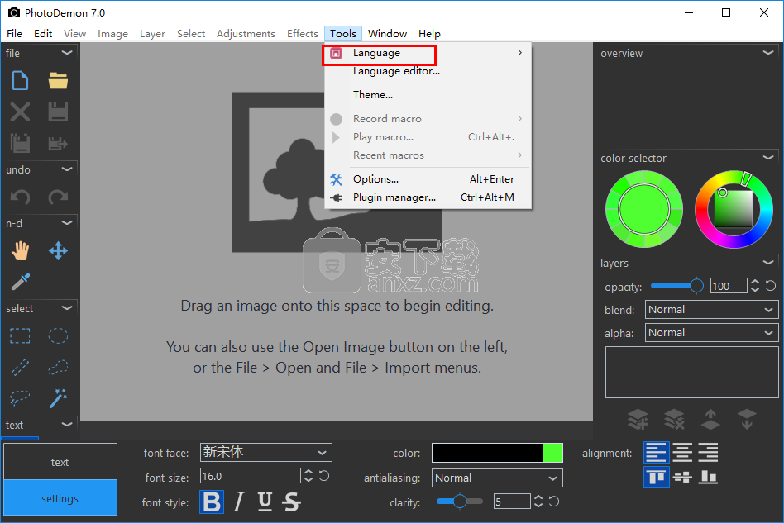
Task: Toggle italic font style
Action: [x=239, y=502]
